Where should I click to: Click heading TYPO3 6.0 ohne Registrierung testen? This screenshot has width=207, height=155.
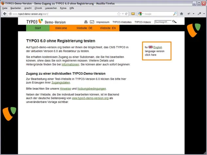tap(60, 41)
